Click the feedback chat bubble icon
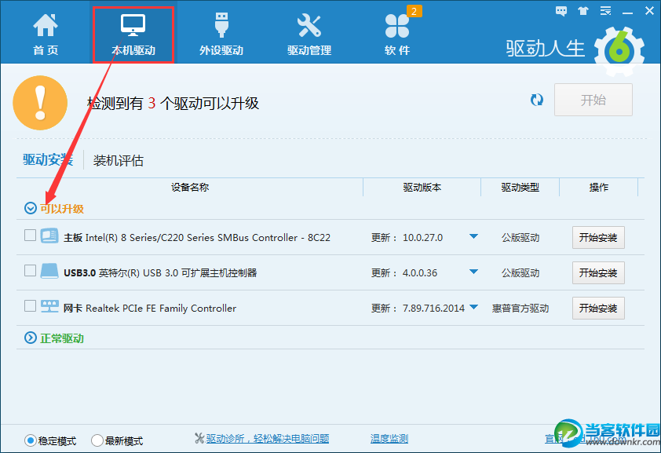The width and height of the screenshot is (661, 453). click(561, 11)
